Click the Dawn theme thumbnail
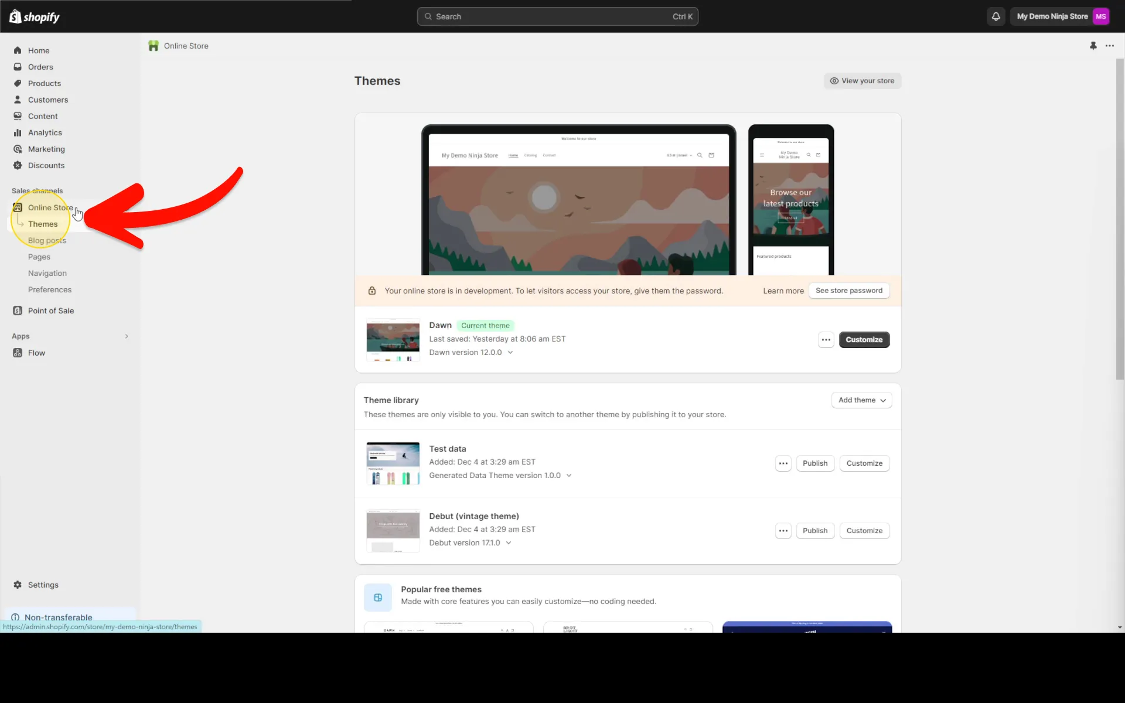The image size is (1125, 703). point(393,340)
